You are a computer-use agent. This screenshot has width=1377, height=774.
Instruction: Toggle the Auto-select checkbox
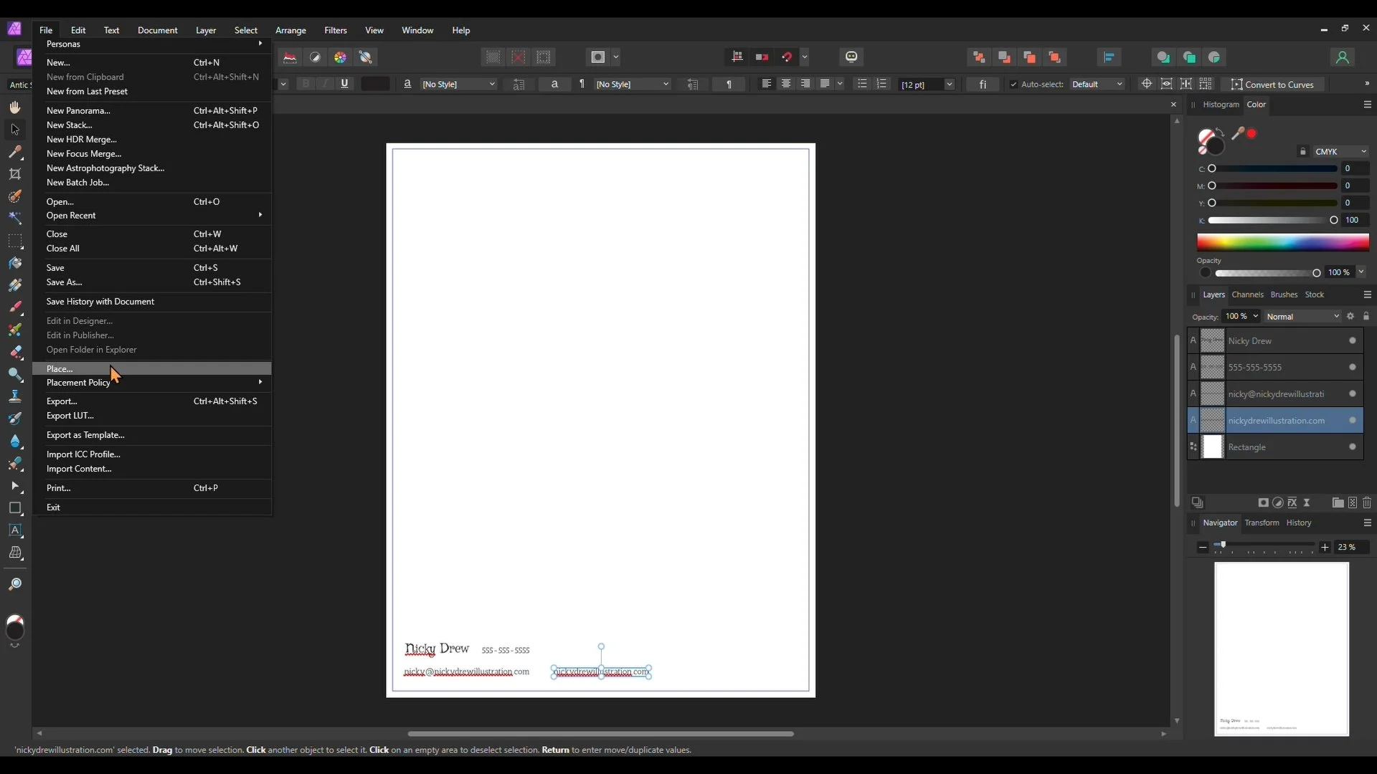[1013, 85]
